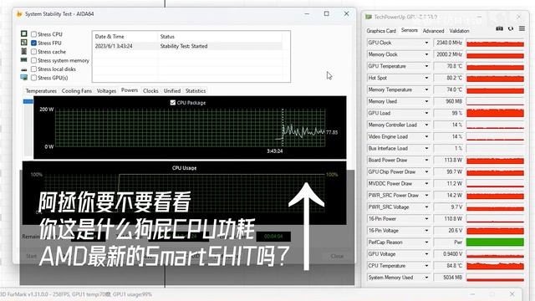Enable Stress local disks checkbox

[x=33, y=69]
